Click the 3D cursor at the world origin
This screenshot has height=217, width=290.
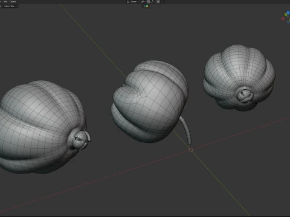point(191,149)
